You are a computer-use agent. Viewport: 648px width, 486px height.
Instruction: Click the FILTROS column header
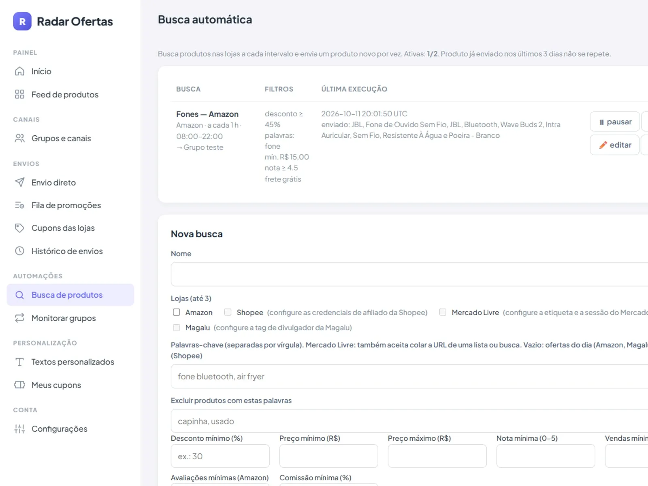(279, 89)
